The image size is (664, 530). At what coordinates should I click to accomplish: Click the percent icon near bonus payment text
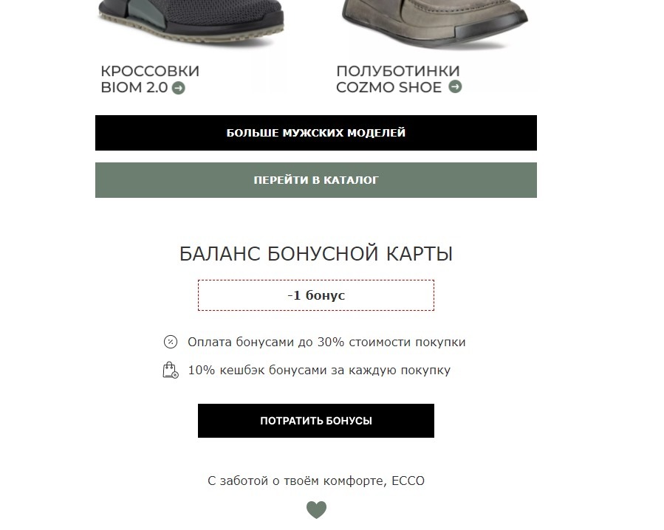(x=171, y=342)
